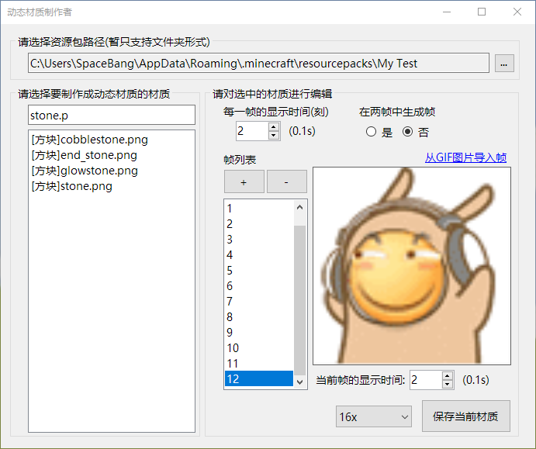536x449 pixels.
Task: Select frame 11 in the frame list
Action: point(259,363)
